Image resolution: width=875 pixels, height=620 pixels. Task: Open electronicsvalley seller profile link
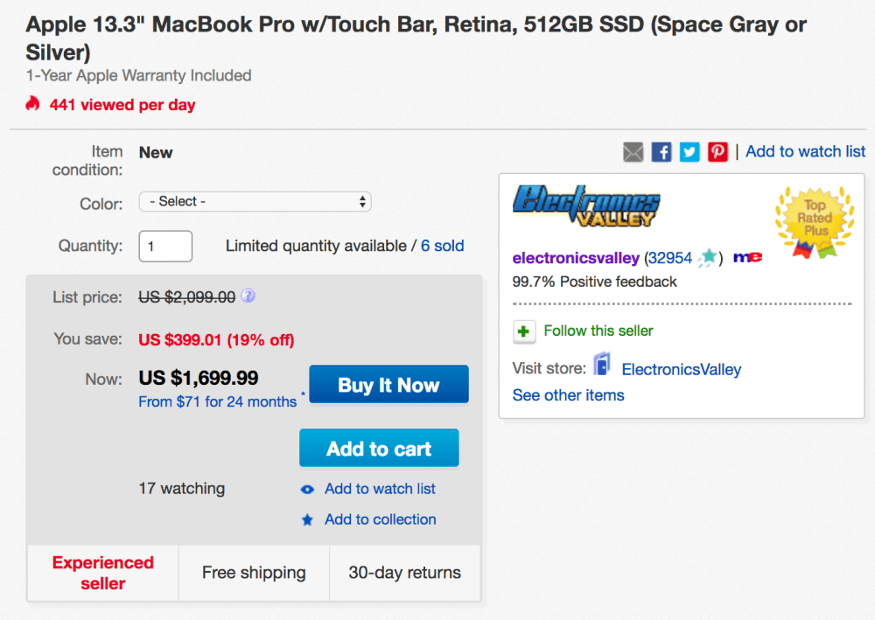pyautogui.click(x=576, y=258)
